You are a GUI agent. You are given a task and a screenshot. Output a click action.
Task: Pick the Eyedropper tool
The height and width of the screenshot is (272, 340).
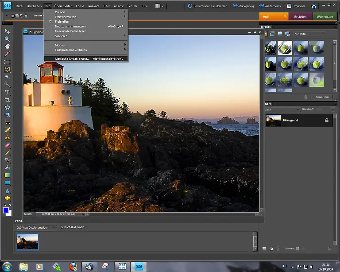tap(8, 54)
